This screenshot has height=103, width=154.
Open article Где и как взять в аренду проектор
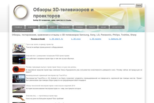click(40, 44)
